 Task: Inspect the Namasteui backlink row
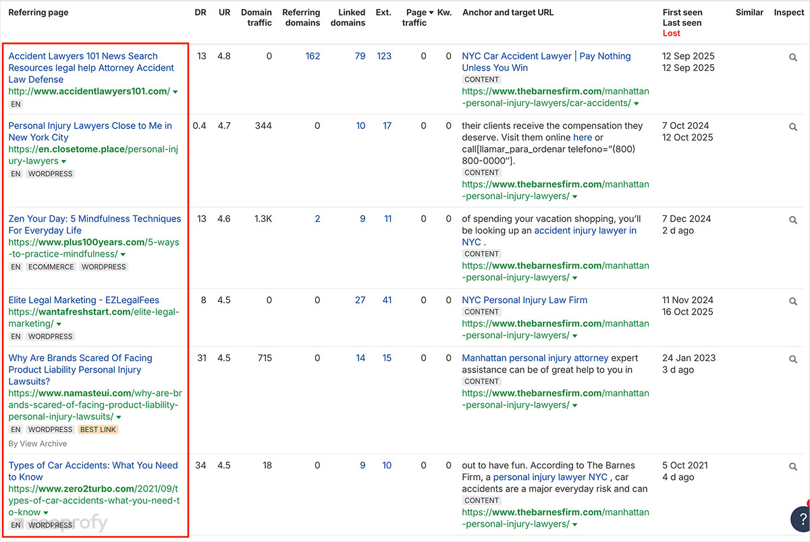coord(793,358)
